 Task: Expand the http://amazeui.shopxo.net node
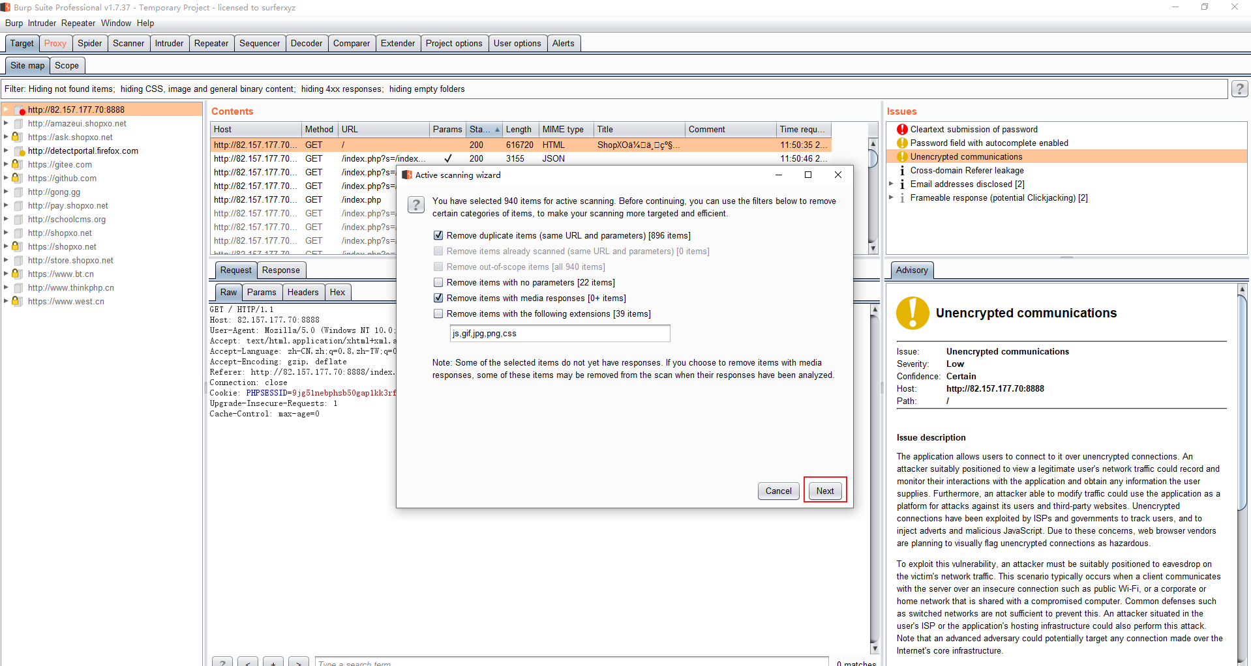tap(6, 123)
